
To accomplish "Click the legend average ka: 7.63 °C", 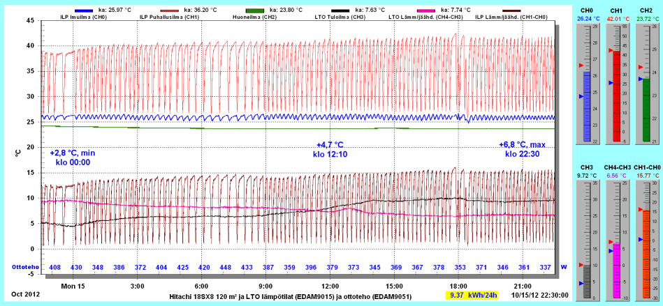I will pyautogui.click(x=370, y=10).
